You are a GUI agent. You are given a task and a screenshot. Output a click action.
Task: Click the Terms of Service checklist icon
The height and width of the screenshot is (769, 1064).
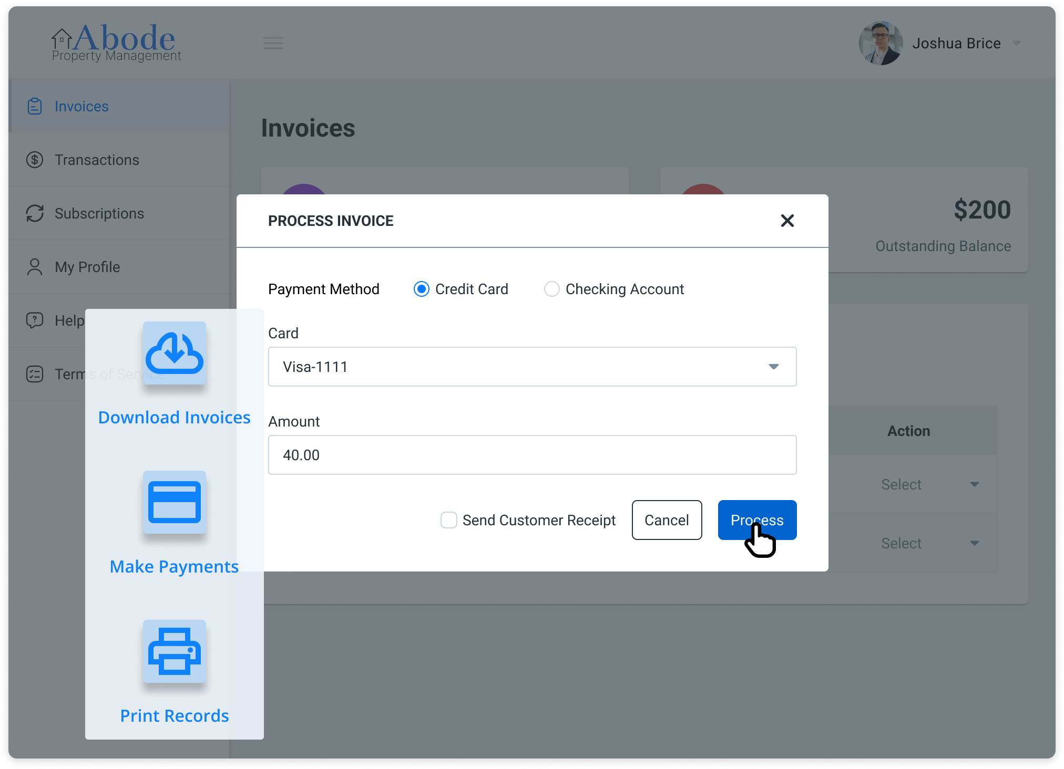pyautogui.click(x=35, y=374)
